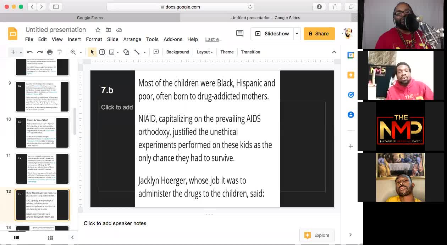The width and height of the screenshot is (447, 245).
Task: Select slide 11 thumbnail
Action: 42,169
